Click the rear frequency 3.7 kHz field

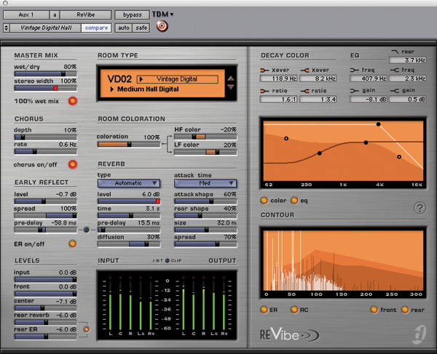[408, 60]
